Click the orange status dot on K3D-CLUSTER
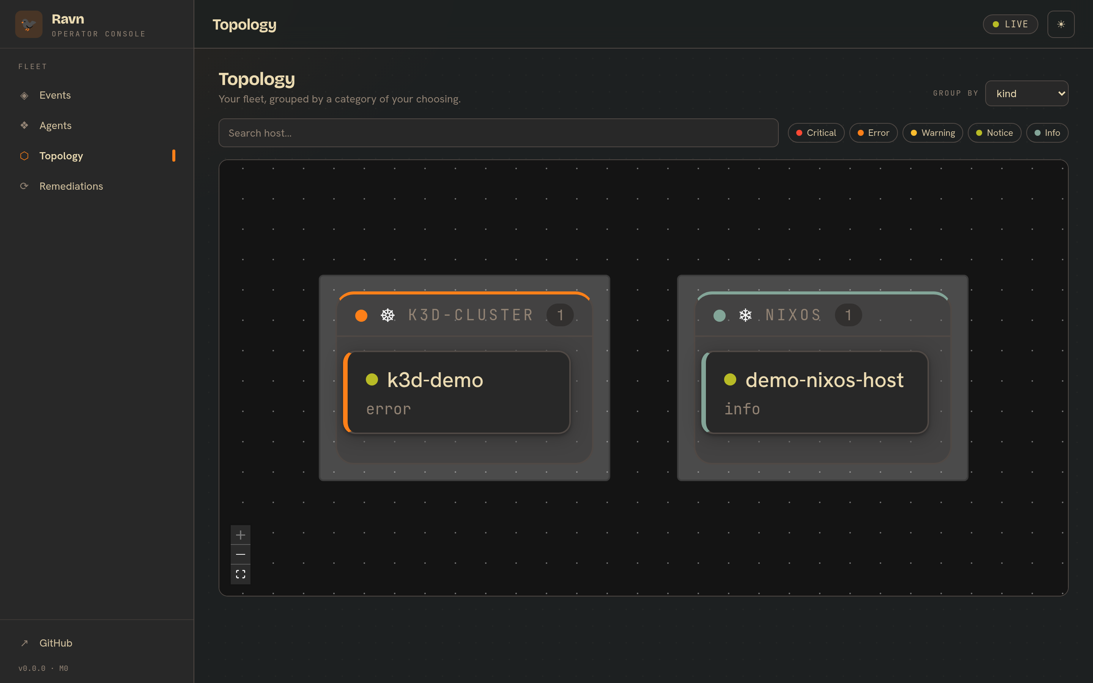This screenshot has height=683, width=1093. tap(361, 315)
